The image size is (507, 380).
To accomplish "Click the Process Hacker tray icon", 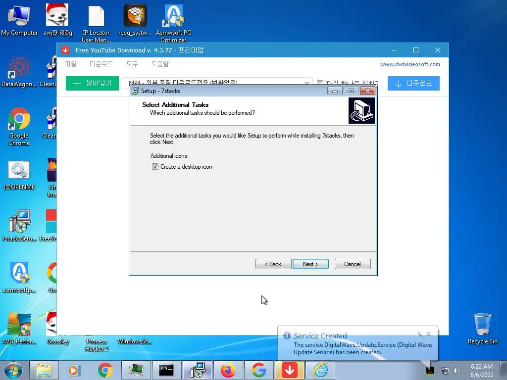I will tap(430, 371).
